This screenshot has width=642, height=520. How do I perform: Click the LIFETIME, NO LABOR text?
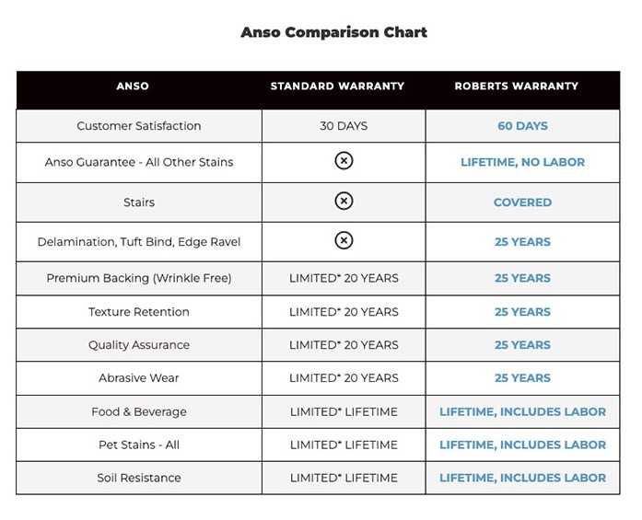click(x=522, y=162)
